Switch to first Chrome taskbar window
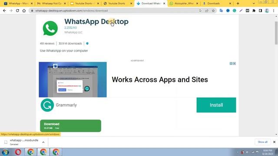The width and height of the screenshot is (278, 156). pos(31,152)
